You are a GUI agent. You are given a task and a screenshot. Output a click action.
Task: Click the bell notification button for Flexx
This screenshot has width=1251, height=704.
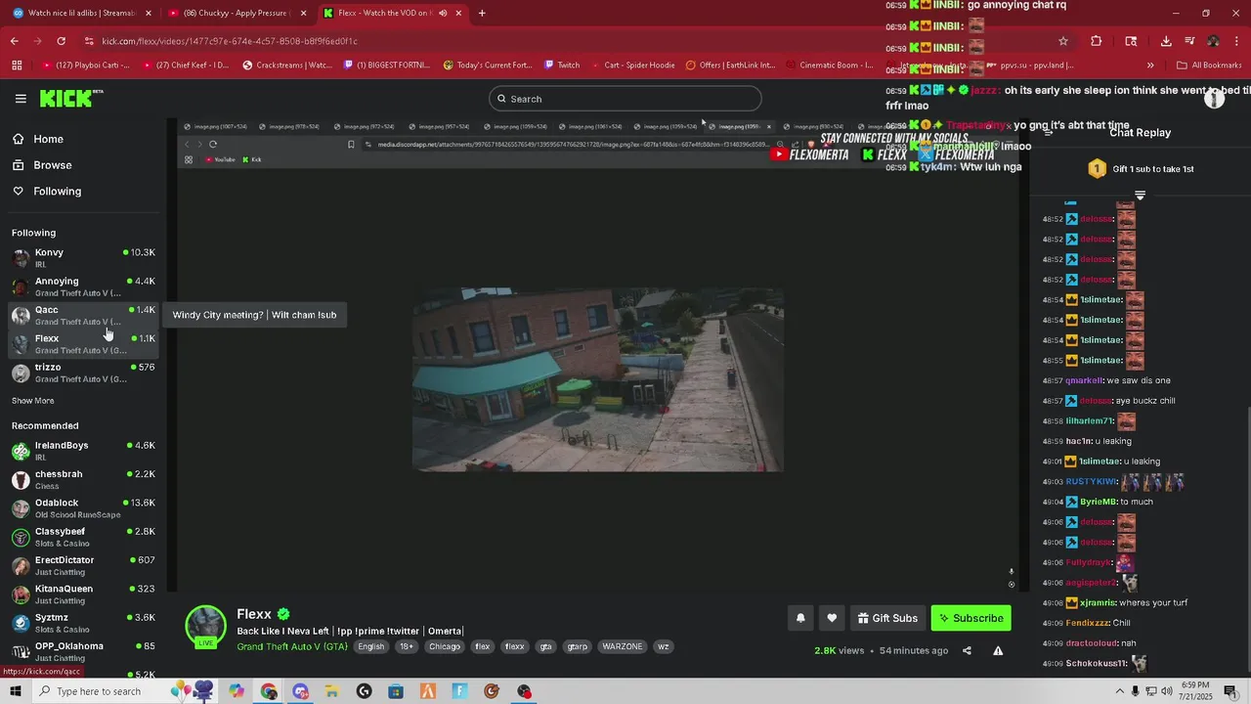[x=800, y=618]
